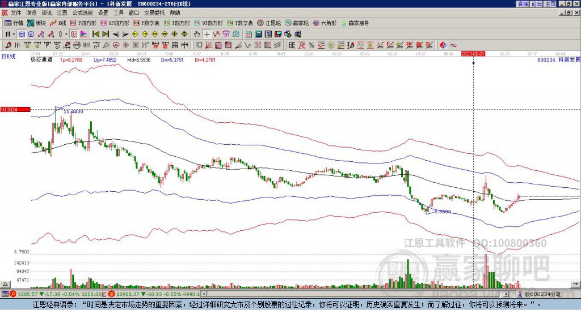This screenshot has height=310, width=581.
Task: Open the 江恩 menu
Action: pos(62,13)
